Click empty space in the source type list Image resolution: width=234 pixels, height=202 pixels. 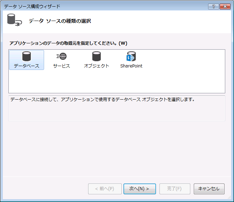[x=175, y=80]
